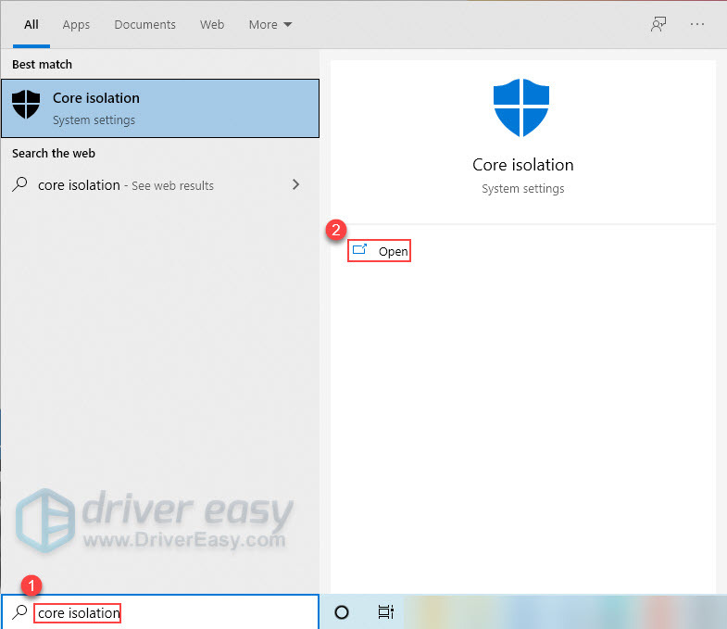This screenshot has height=629, width=727.
Task: Click the Core isolation title in preview pane
Action: [523, 165]
